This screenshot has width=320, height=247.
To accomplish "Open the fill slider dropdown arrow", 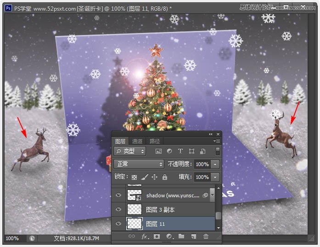I will [x=215, y=177].
